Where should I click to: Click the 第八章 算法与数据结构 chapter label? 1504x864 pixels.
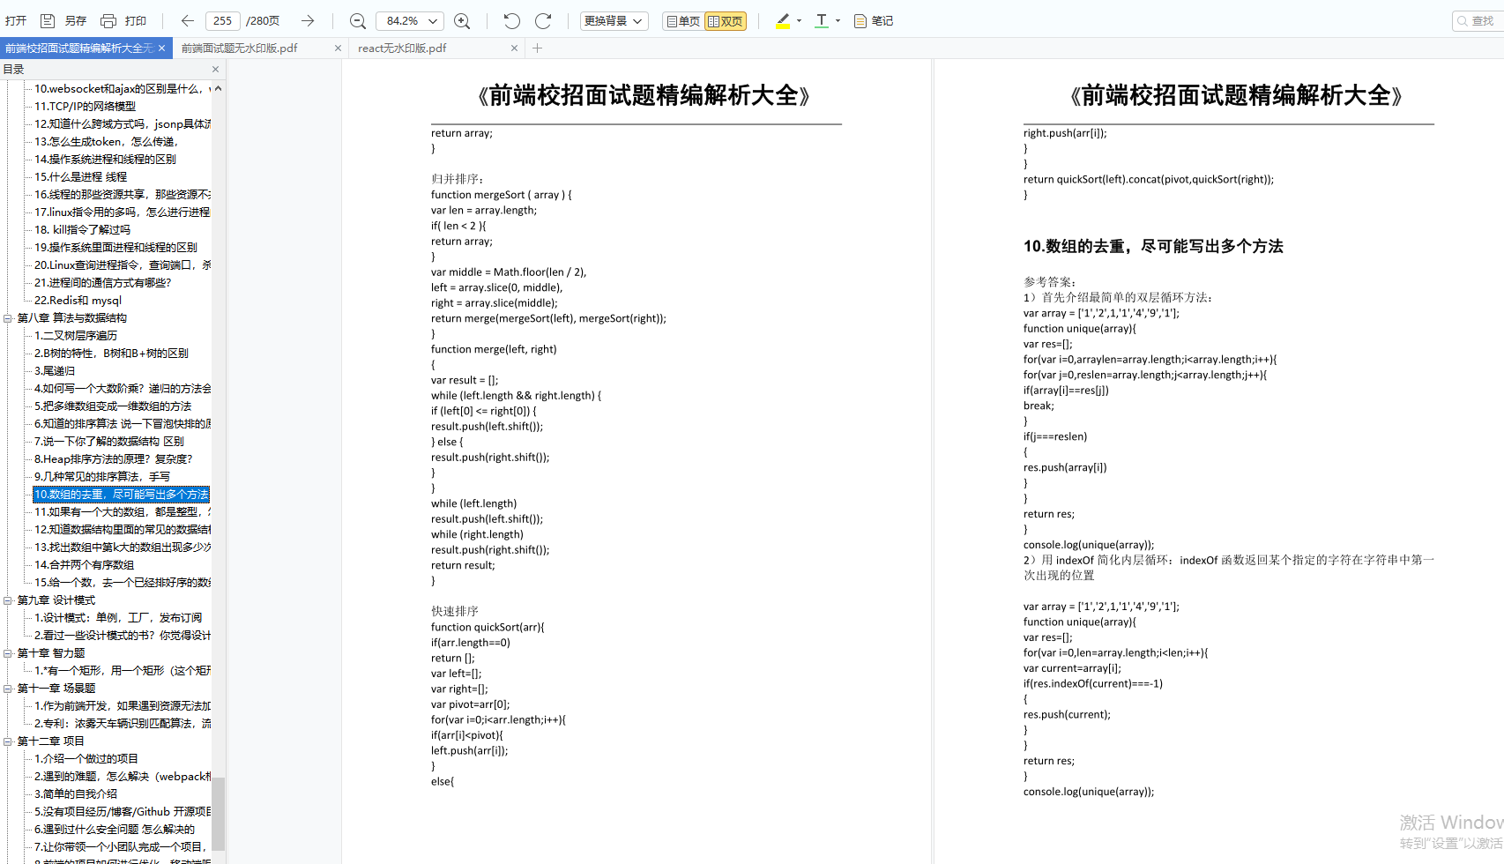coord(72,317)
